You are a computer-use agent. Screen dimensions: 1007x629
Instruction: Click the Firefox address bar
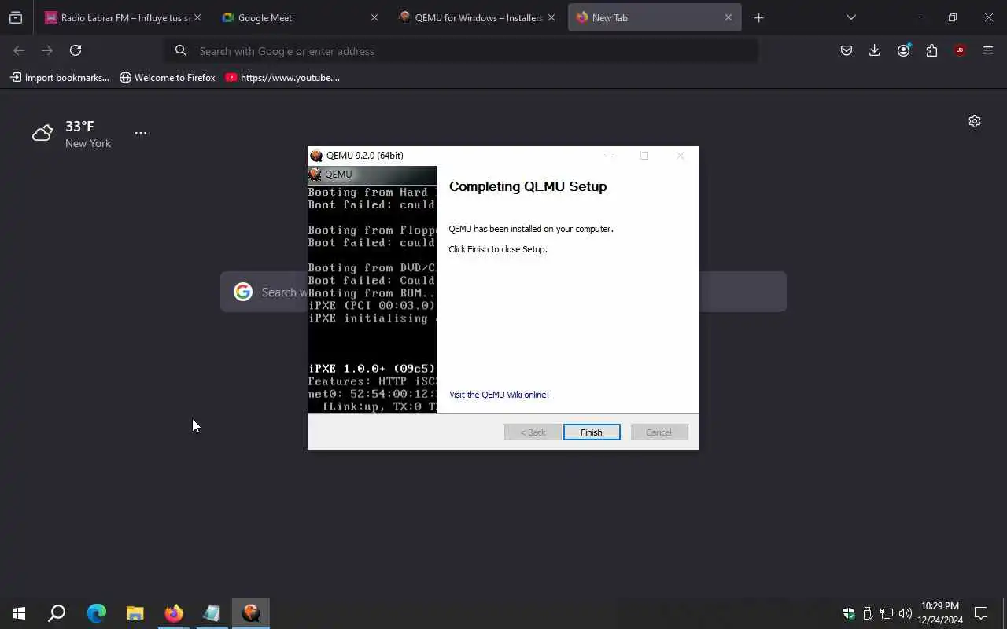tap(461, 51)
